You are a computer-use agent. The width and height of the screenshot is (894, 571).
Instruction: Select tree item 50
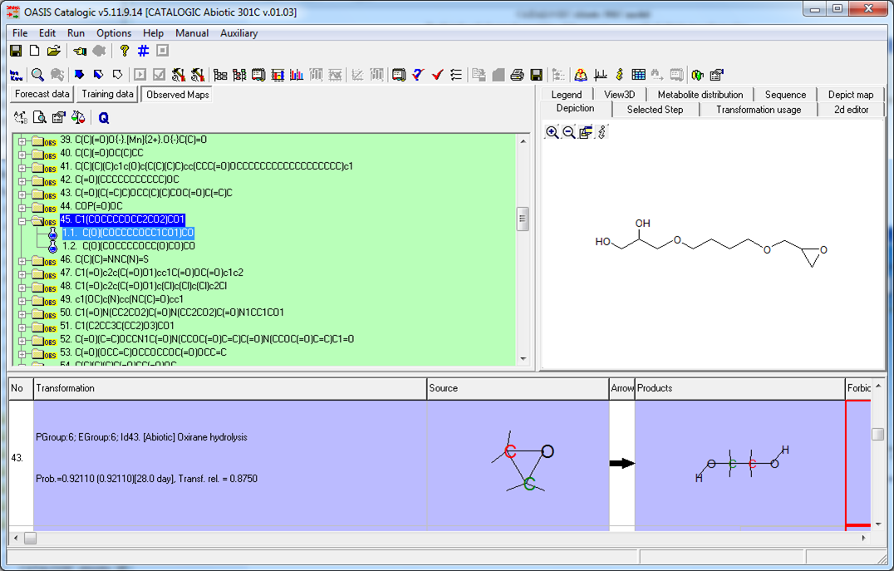click(172, 313)
